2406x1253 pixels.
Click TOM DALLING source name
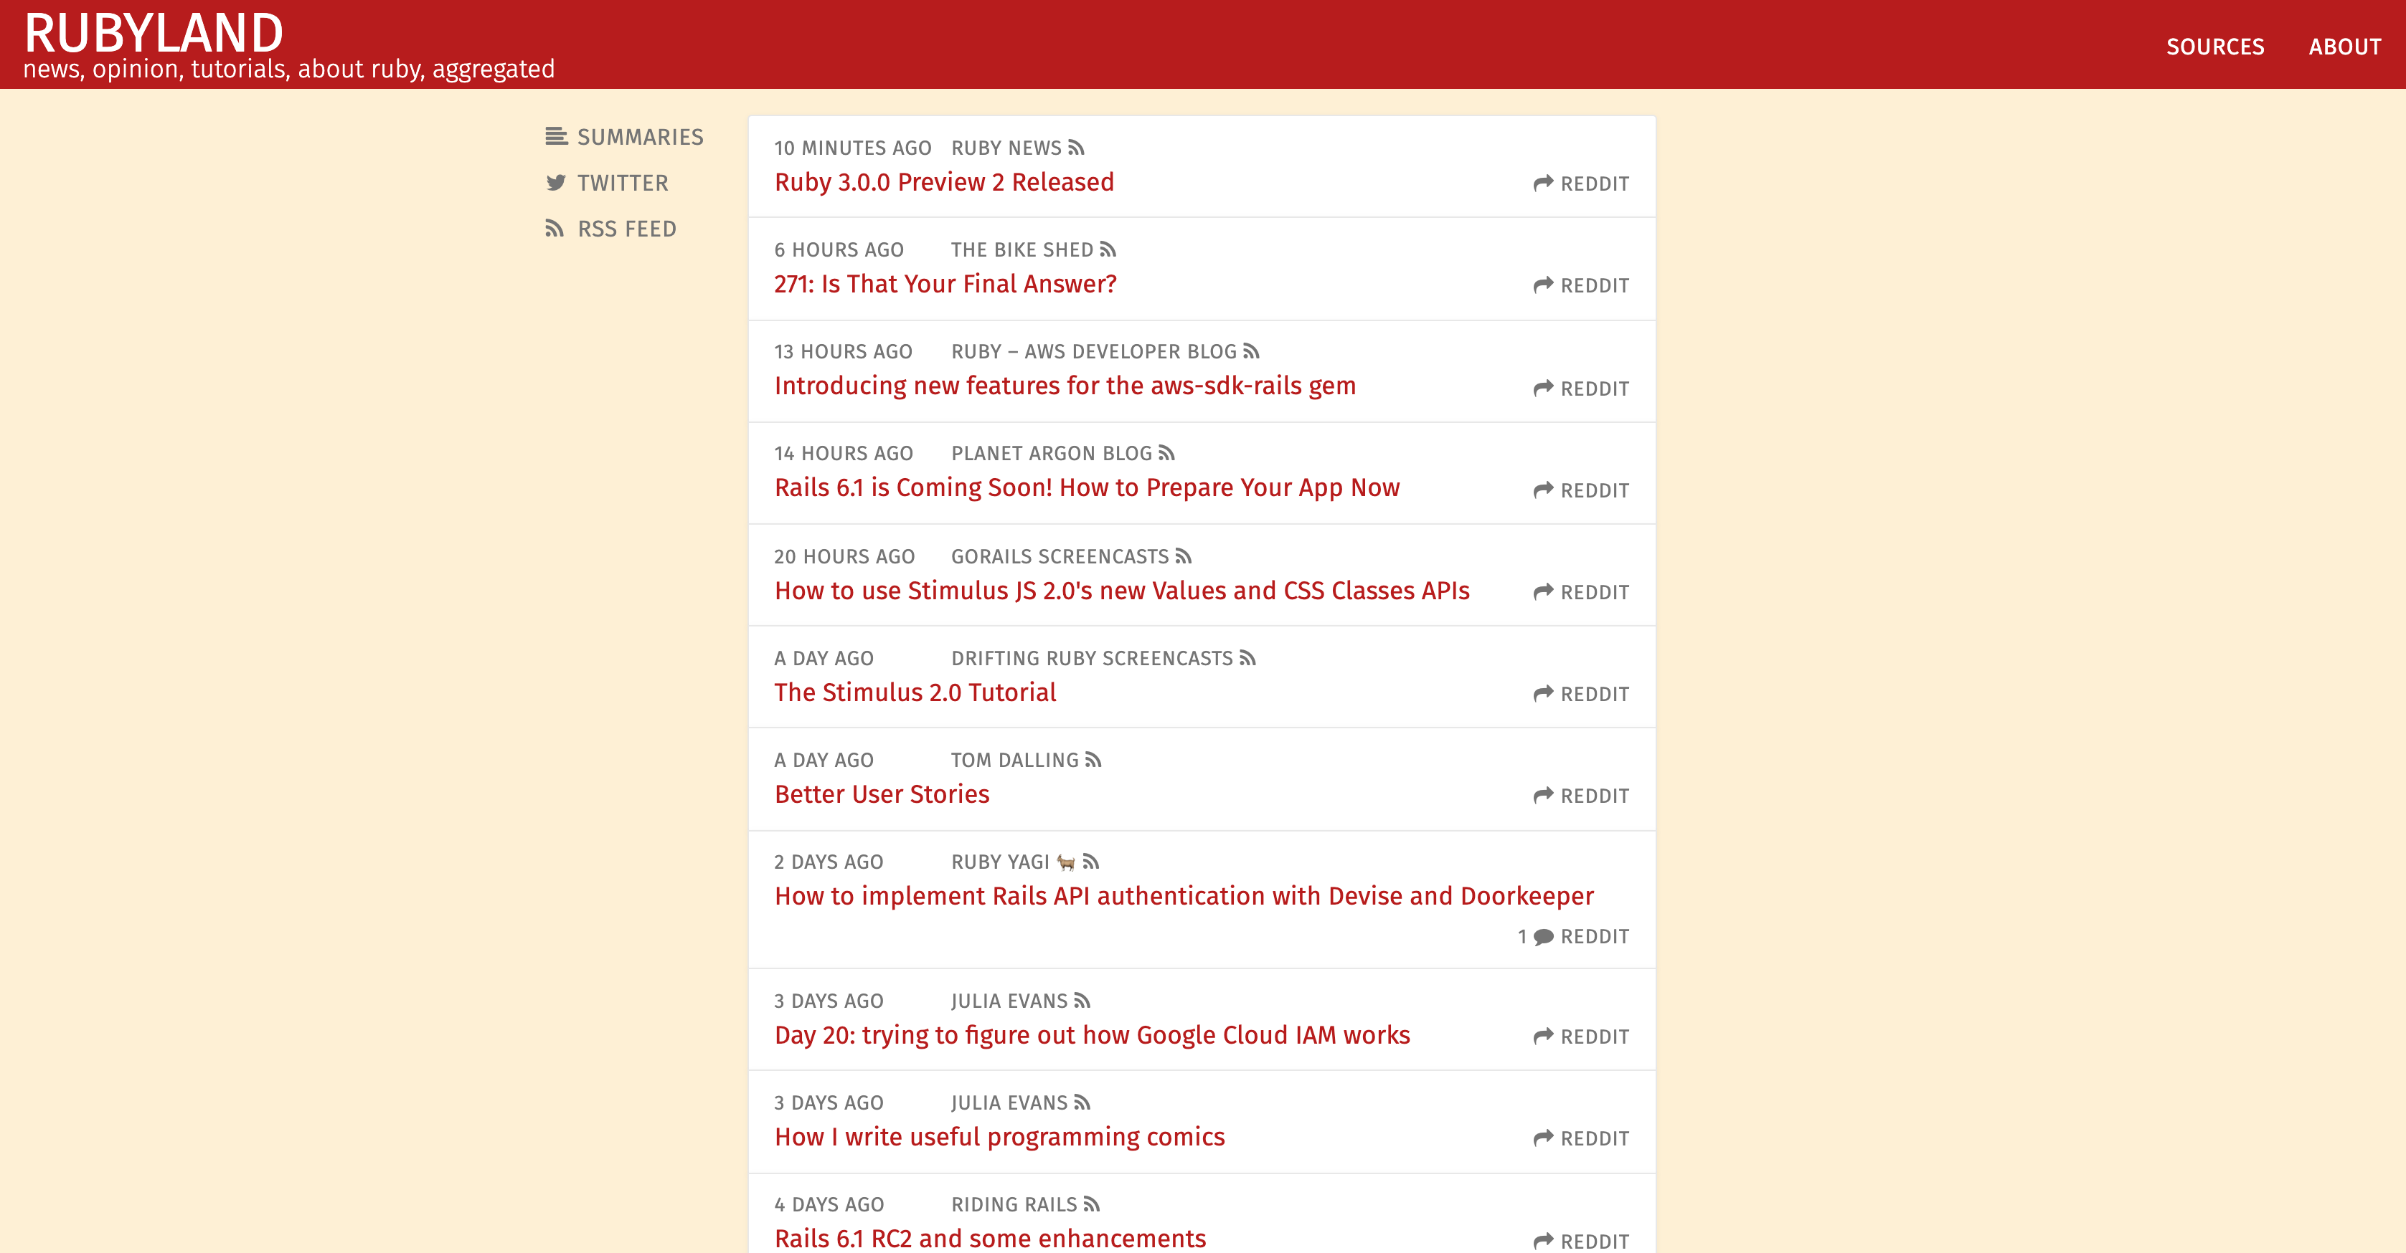point(1015,759)
